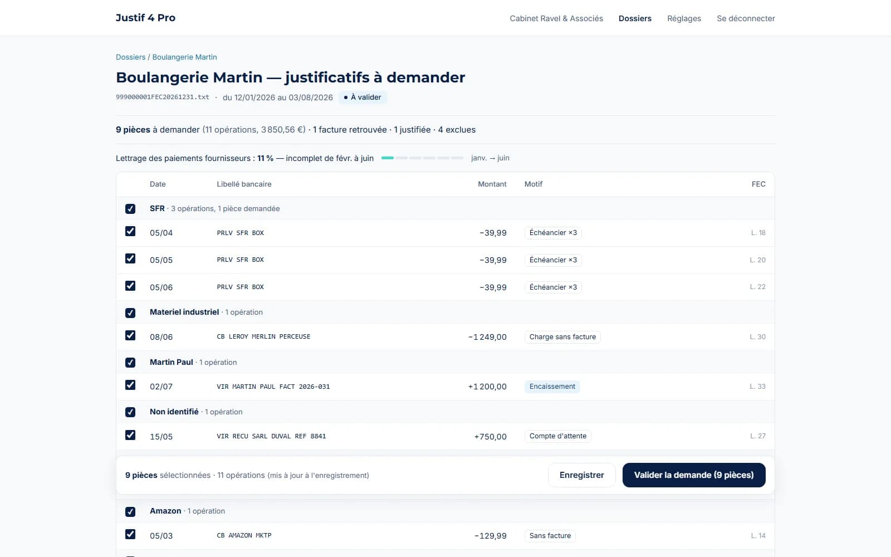
Task: Click the Sans facture tag on the Amazon row
Action: tap(550, 536)
